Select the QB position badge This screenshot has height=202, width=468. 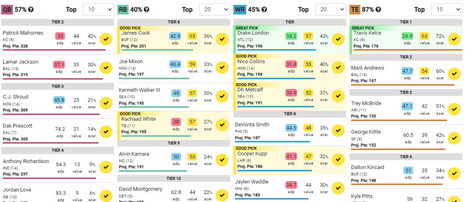(x=7, y=10)
